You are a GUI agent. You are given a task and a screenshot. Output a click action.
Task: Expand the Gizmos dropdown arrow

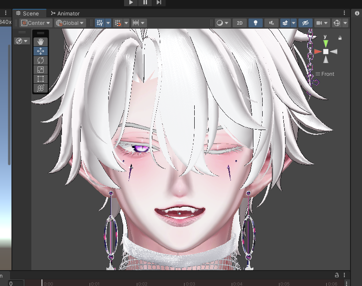(x=345, y=23)
